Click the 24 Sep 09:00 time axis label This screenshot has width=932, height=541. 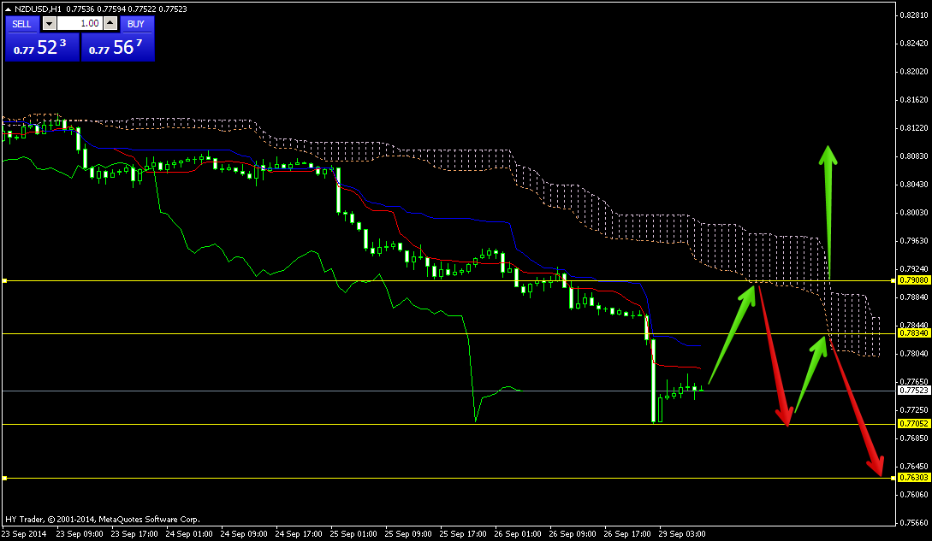(244, 534)
